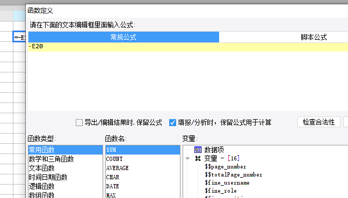
Task: Click into the formula editor containing -E20
Action: (188, 77)
